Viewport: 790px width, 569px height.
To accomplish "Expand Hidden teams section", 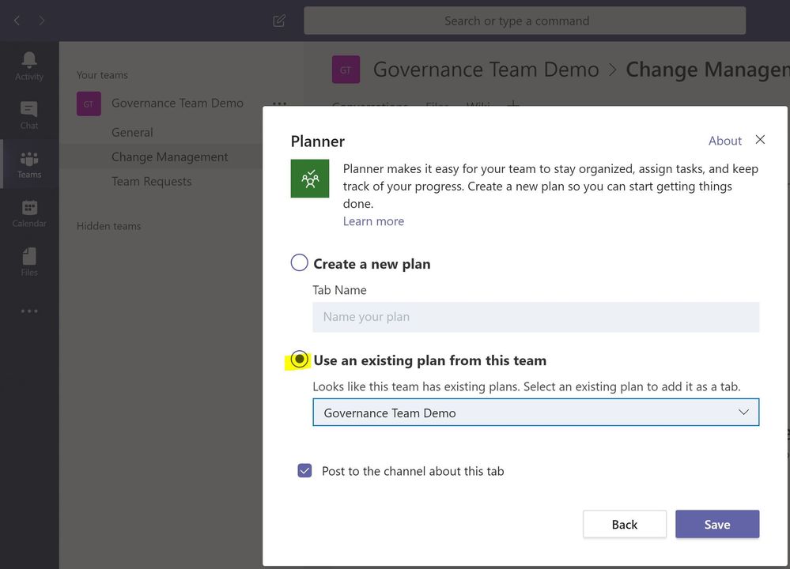I will pyautogui.click(x=109, y=226).
